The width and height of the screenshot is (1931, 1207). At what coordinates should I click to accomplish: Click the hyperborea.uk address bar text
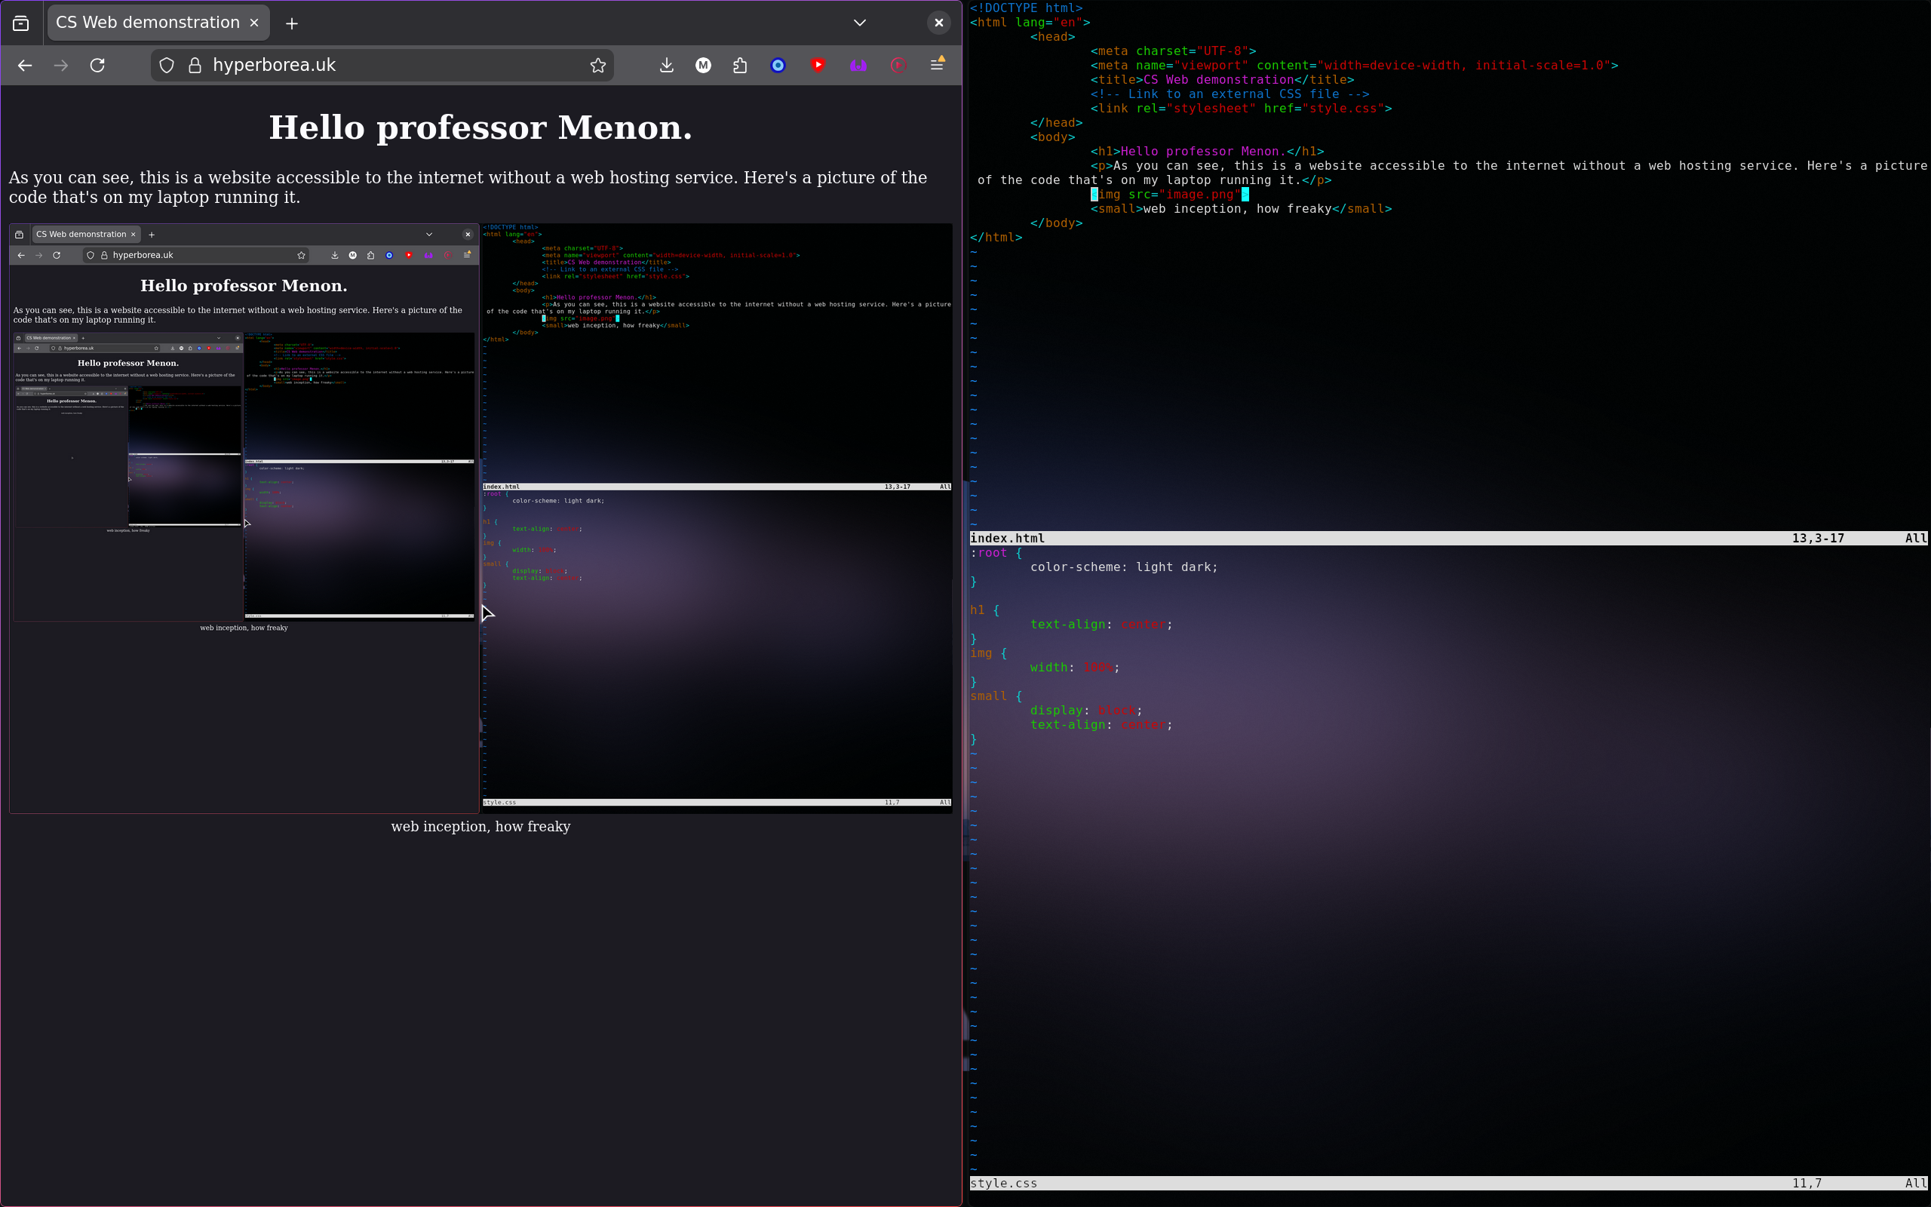point(274,66)
